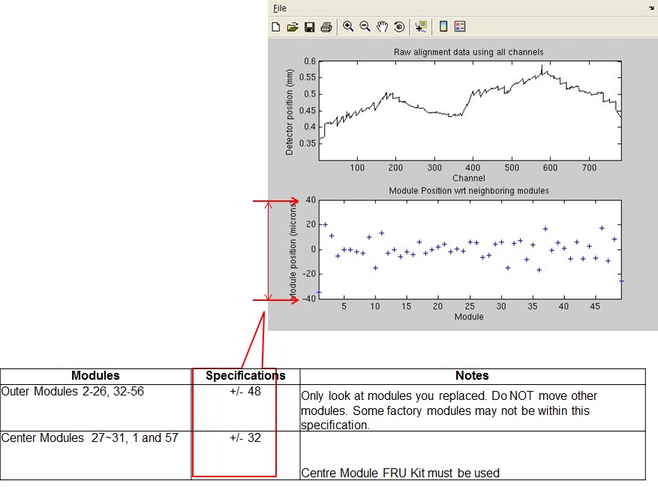Toggle the Insert Colorbar button
The width and height of the screenshot is (658, 487).
click(x=443, y=26)
